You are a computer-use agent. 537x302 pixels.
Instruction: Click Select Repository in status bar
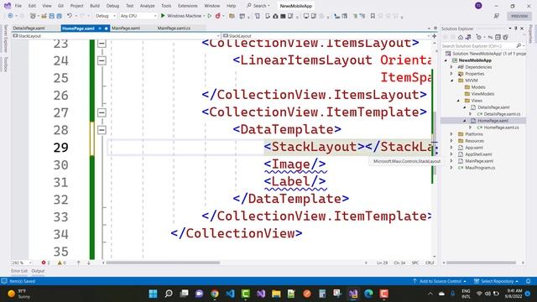tap(496, 281)
